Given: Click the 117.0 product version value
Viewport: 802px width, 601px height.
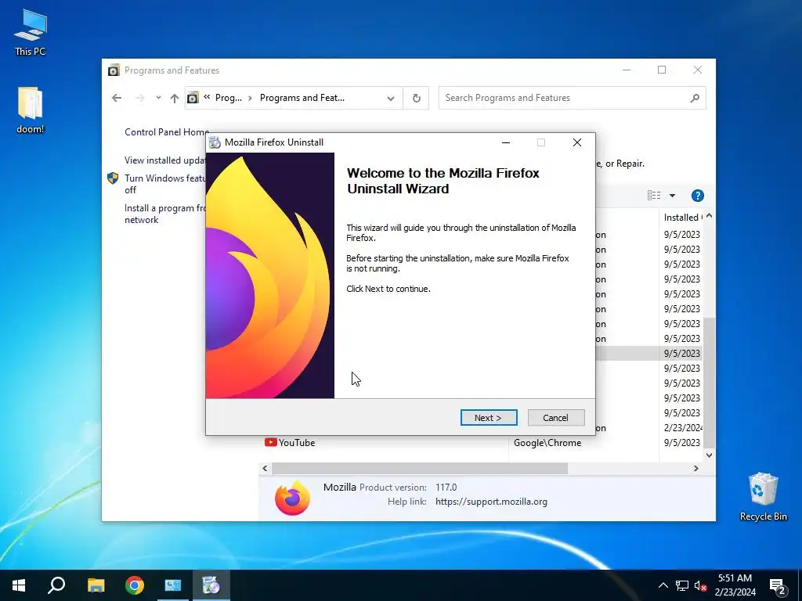Looking at the screenshot, I should (x=446, y=487).
